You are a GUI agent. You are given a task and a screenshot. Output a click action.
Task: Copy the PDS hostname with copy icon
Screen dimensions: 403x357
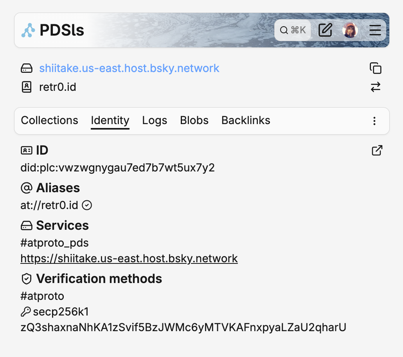376,68
